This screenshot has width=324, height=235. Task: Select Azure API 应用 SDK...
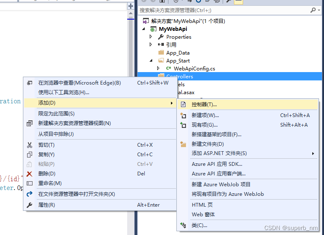[x=248, y=164]
